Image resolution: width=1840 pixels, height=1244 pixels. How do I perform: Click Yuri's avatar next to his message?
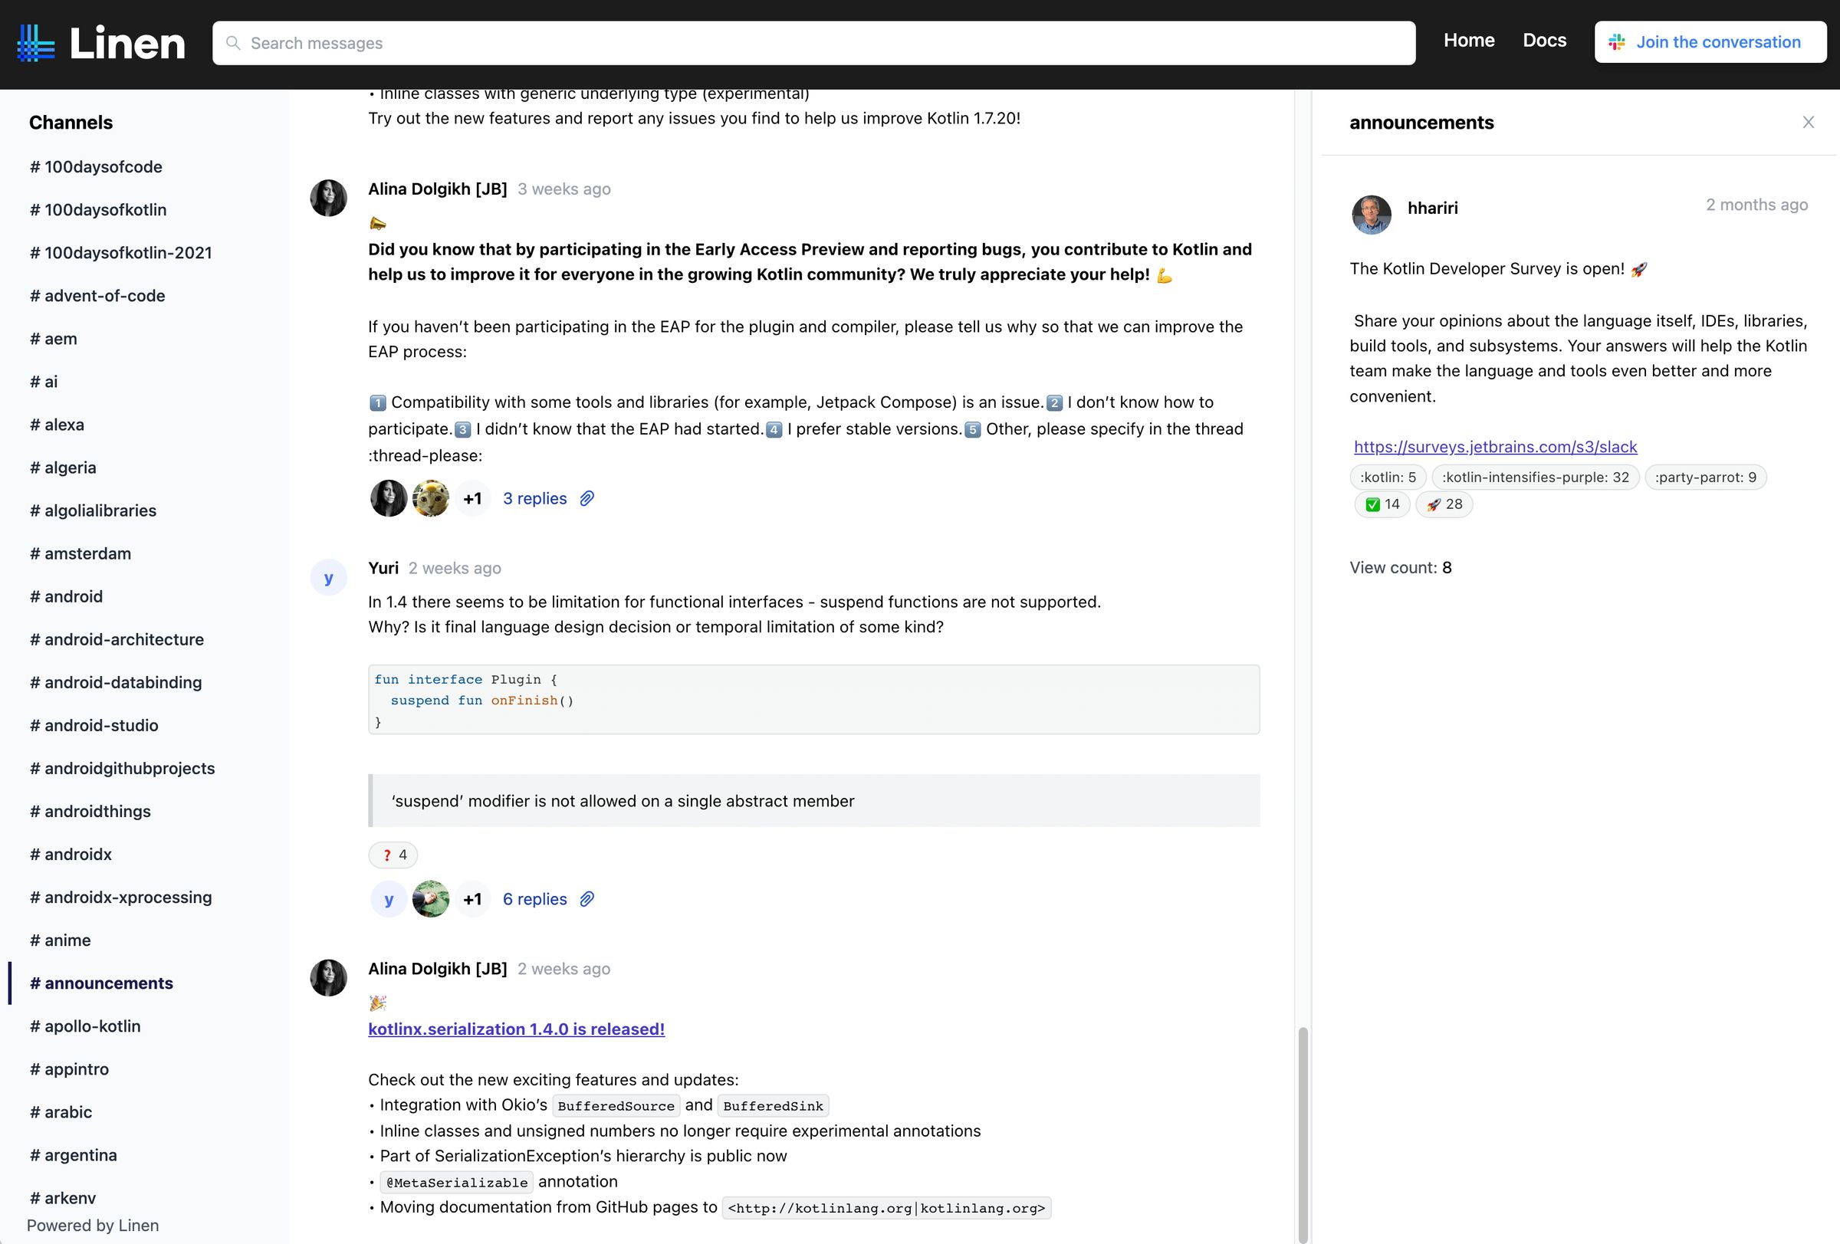[329, 578]
